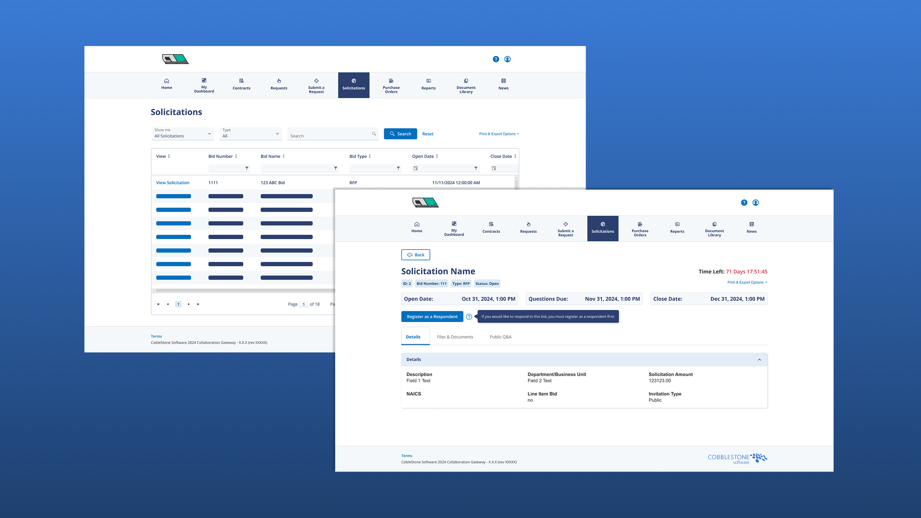Switch to Files & Documents tab
The width and height of the screenshot is (921, 518).
coord(455,337)
